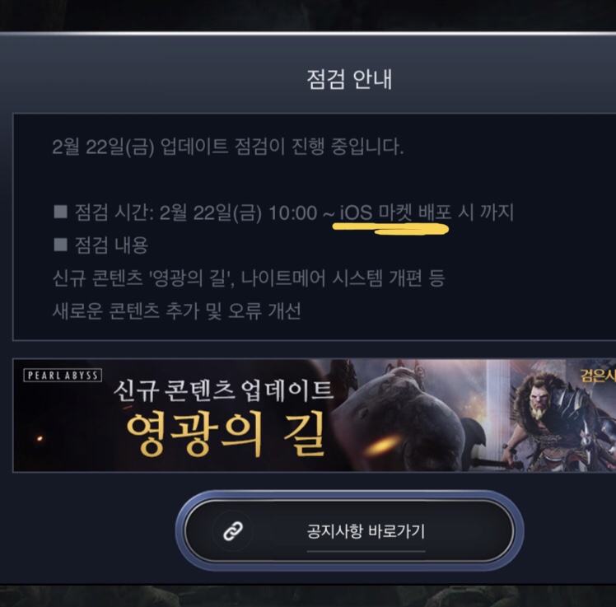Tap the golden 영광의 길 banner title
This screenshot has height=607, width=616.
pos(226,434)
